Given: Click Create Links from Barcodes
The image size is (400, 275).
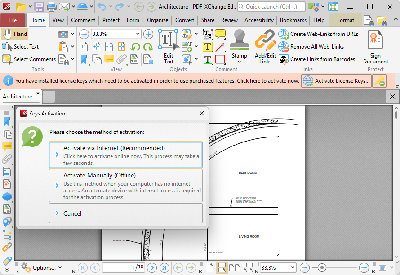Looking at the screenshot, I should 317,59.
